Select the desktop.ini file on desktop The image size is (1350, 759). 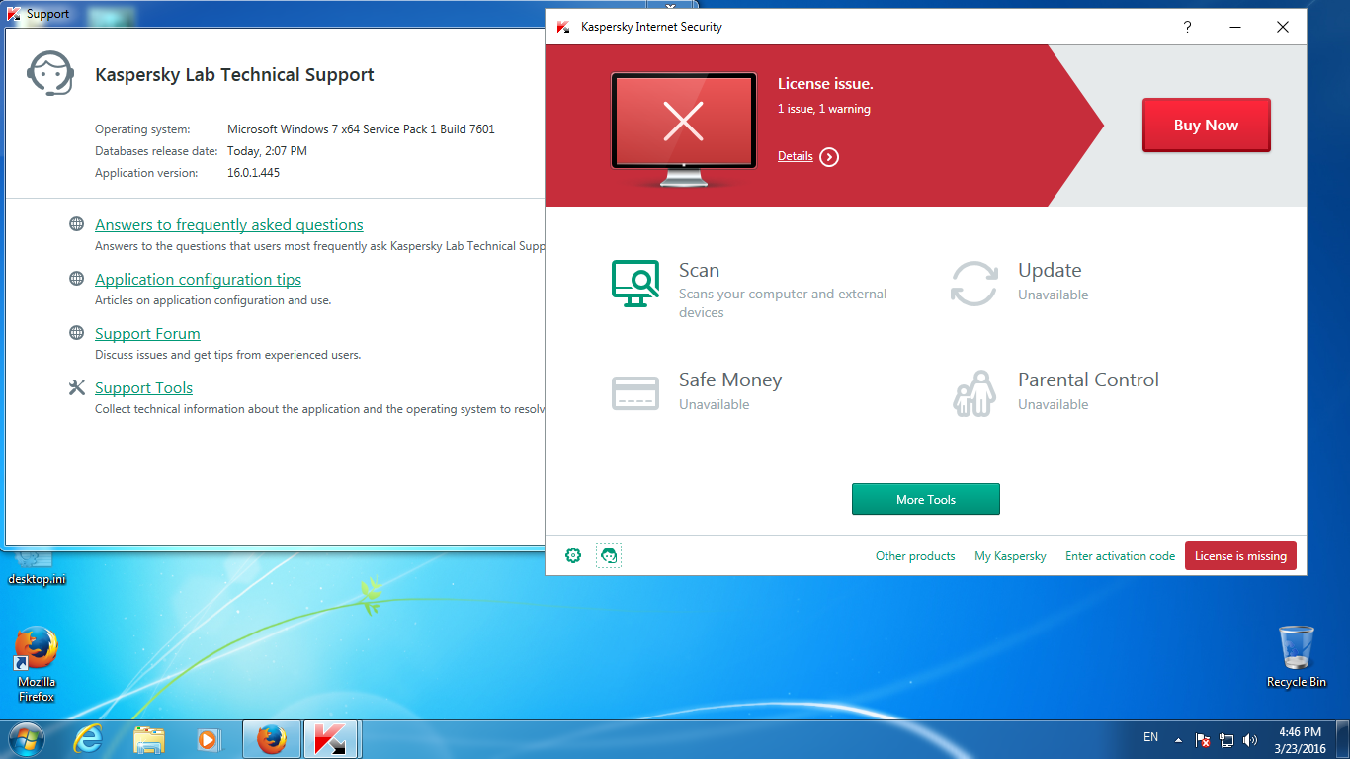tap(37, 567)
